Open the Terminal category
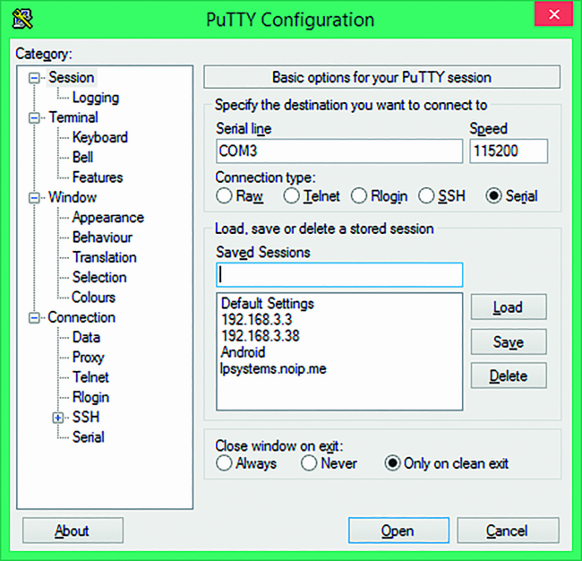This screenshot has height=561, width=582. 73,117
